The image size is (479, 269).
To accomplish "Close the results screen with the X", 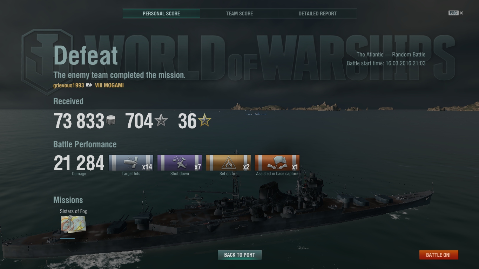I will (461, 13).
